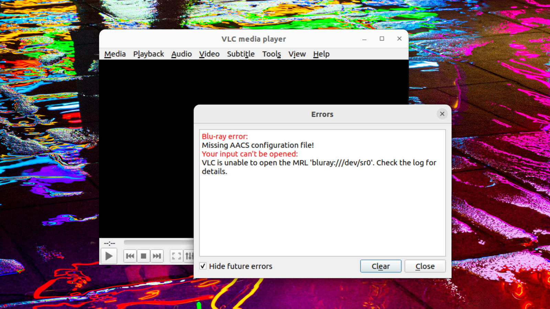
Task: Open the Media menu
Action: 115,54
